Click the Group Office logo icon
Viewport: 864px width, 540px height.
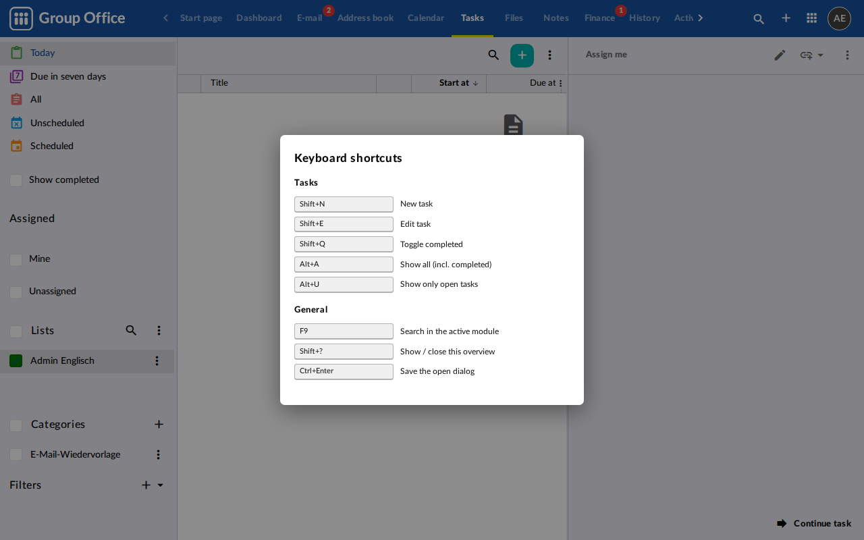point(21,18)
